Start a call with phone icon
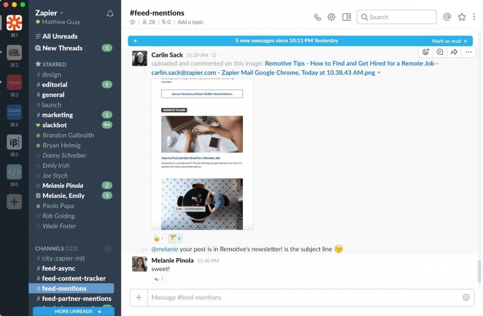 coord(317,17)
